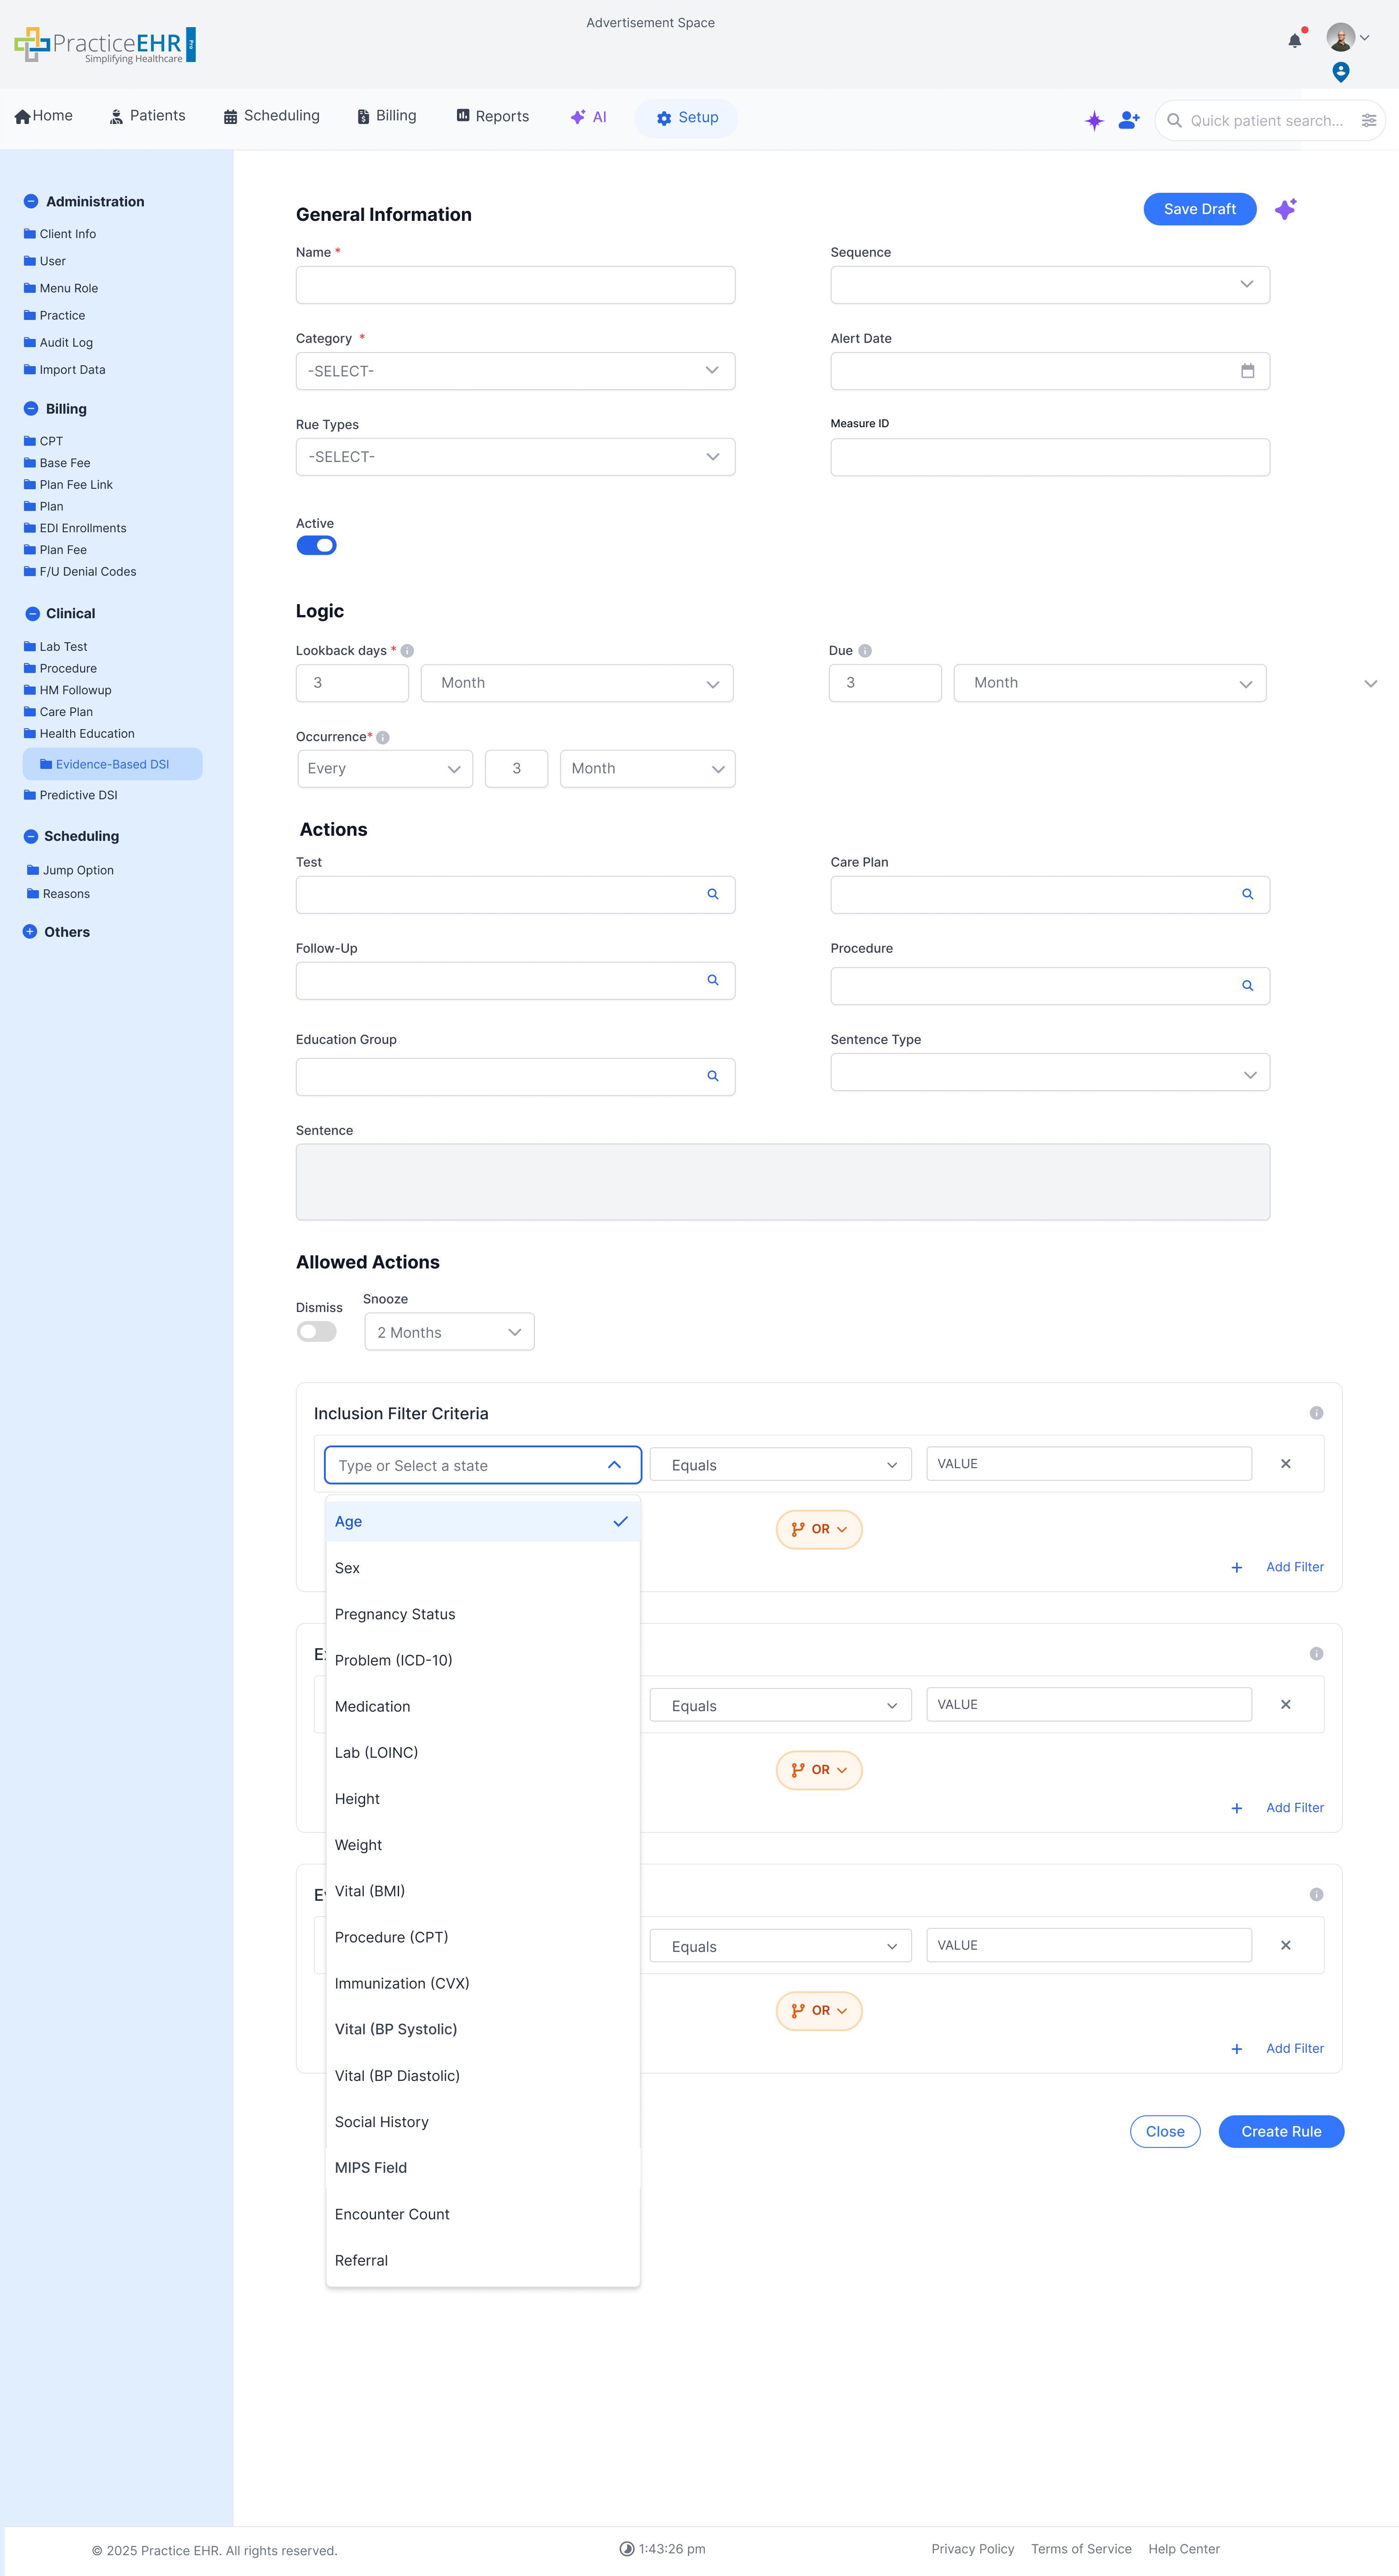Click the search magnifier in the Test field
The height and width of the screenshot is (2576, 1399).
click(x=713, y=894)
